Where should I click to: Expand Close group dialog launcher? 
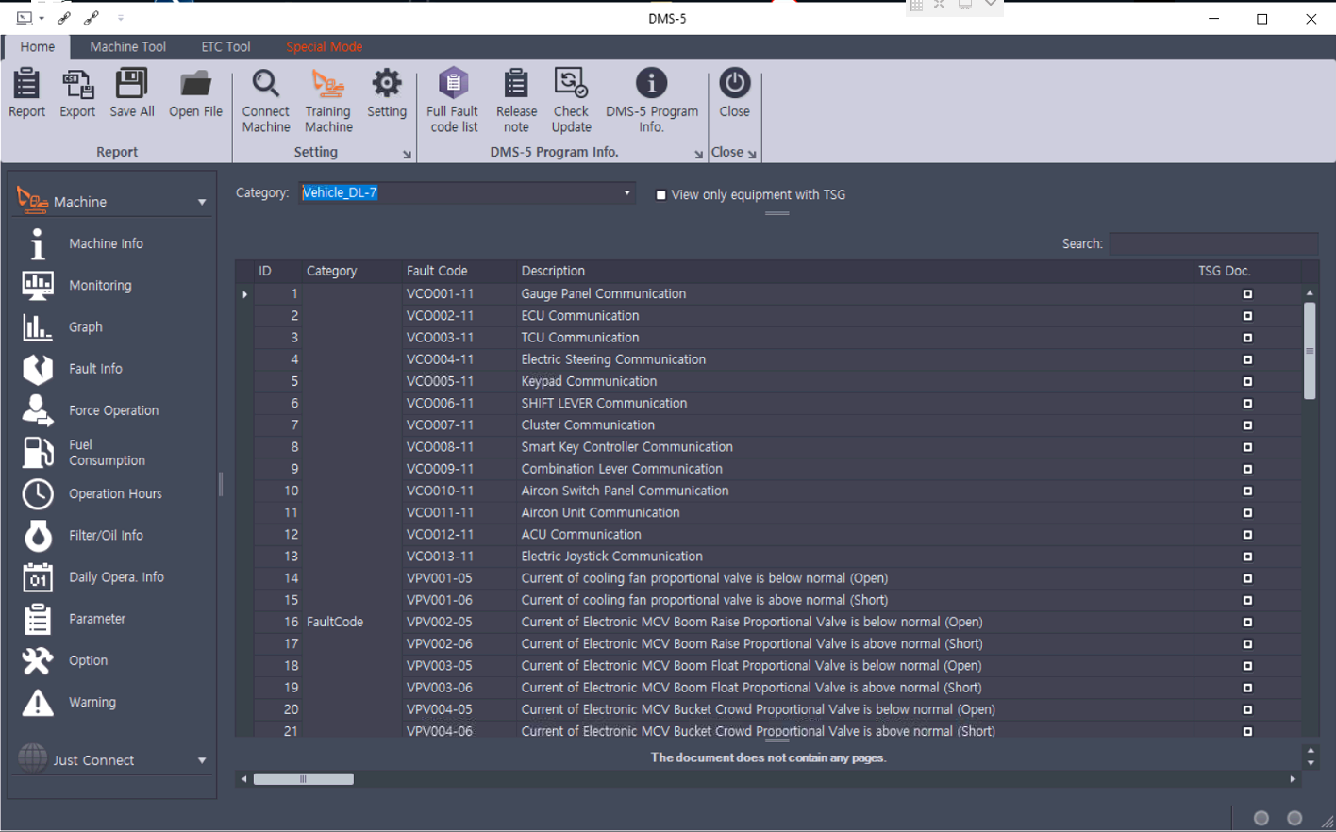752,154
